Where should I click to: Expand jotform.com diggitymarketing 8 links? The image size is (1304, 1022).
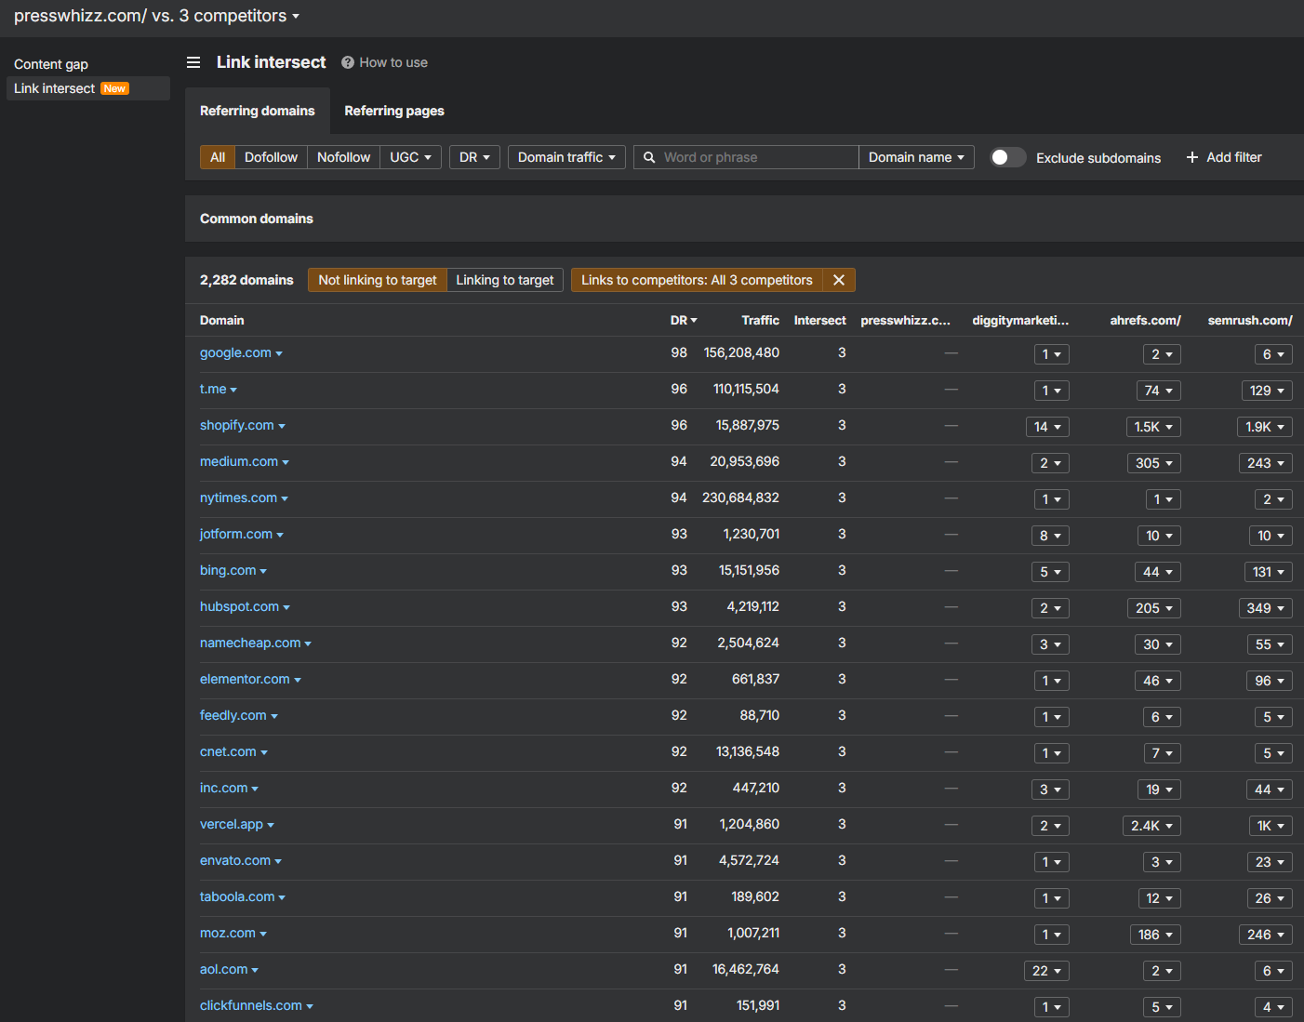(1050, 536)
